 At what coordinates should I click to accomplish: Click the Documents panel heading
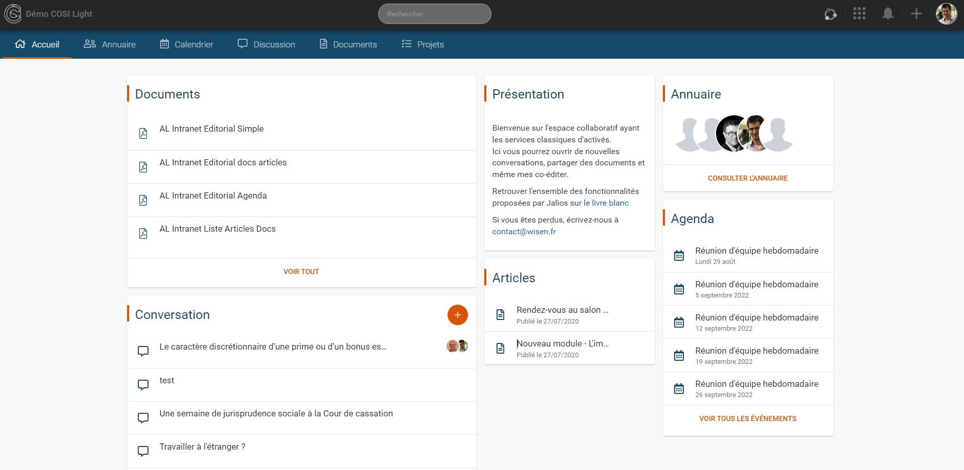167,94
